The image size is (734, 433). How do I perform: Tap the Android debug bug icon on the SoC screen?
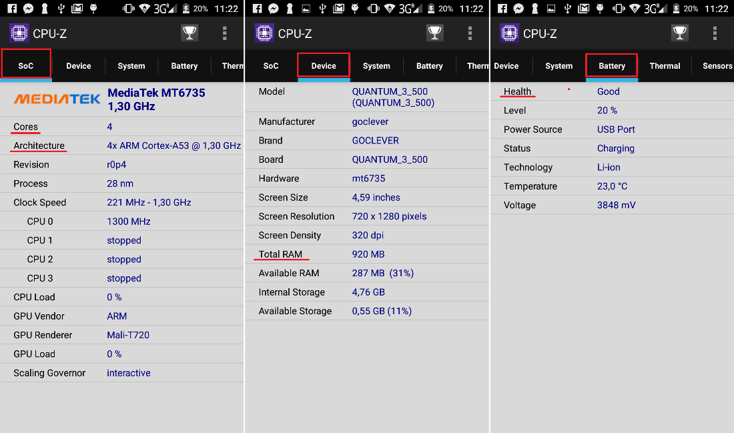click(93, 9)
